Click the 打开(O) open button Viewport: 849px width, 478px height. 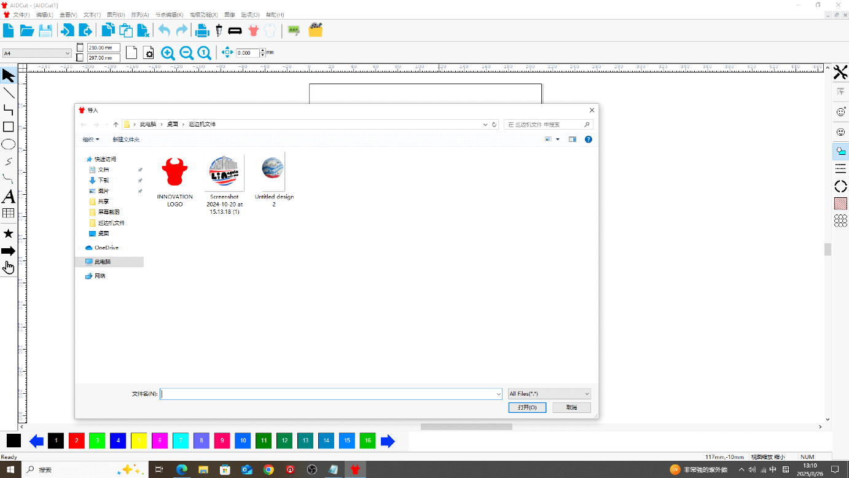click(x=527, y=407)
